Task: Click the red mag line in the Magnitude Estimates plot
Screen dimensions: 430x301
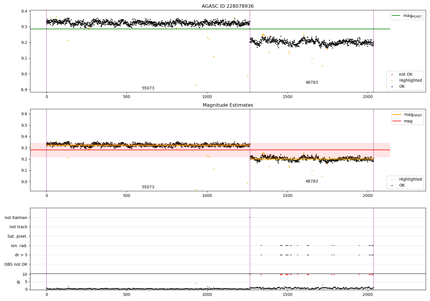Action: (210, 150)
